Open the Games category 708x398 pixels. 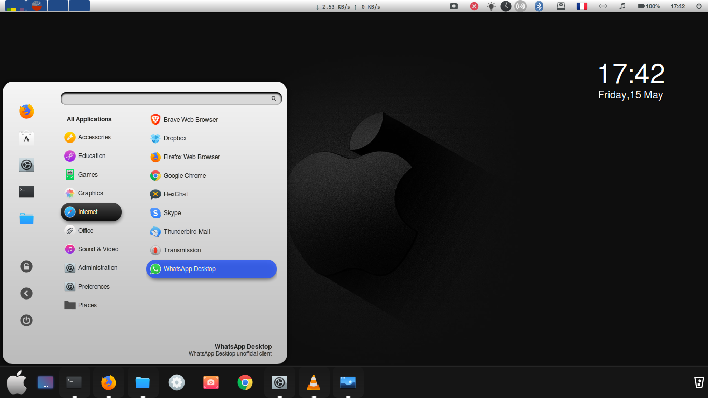pyautogui.click(x=91, y=175)
